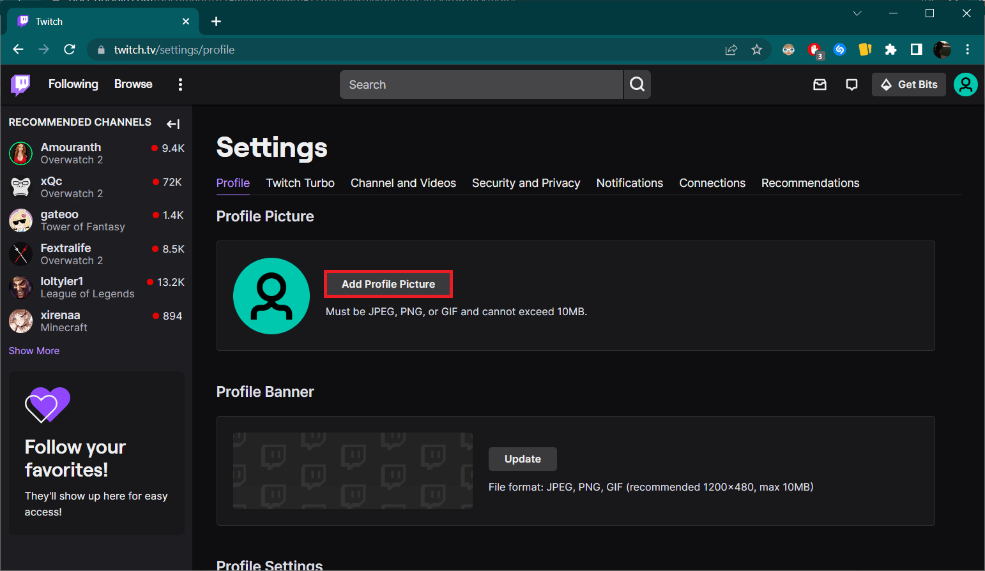
Task: Open the Security and Privacy tab
Action: click(526, 183)
